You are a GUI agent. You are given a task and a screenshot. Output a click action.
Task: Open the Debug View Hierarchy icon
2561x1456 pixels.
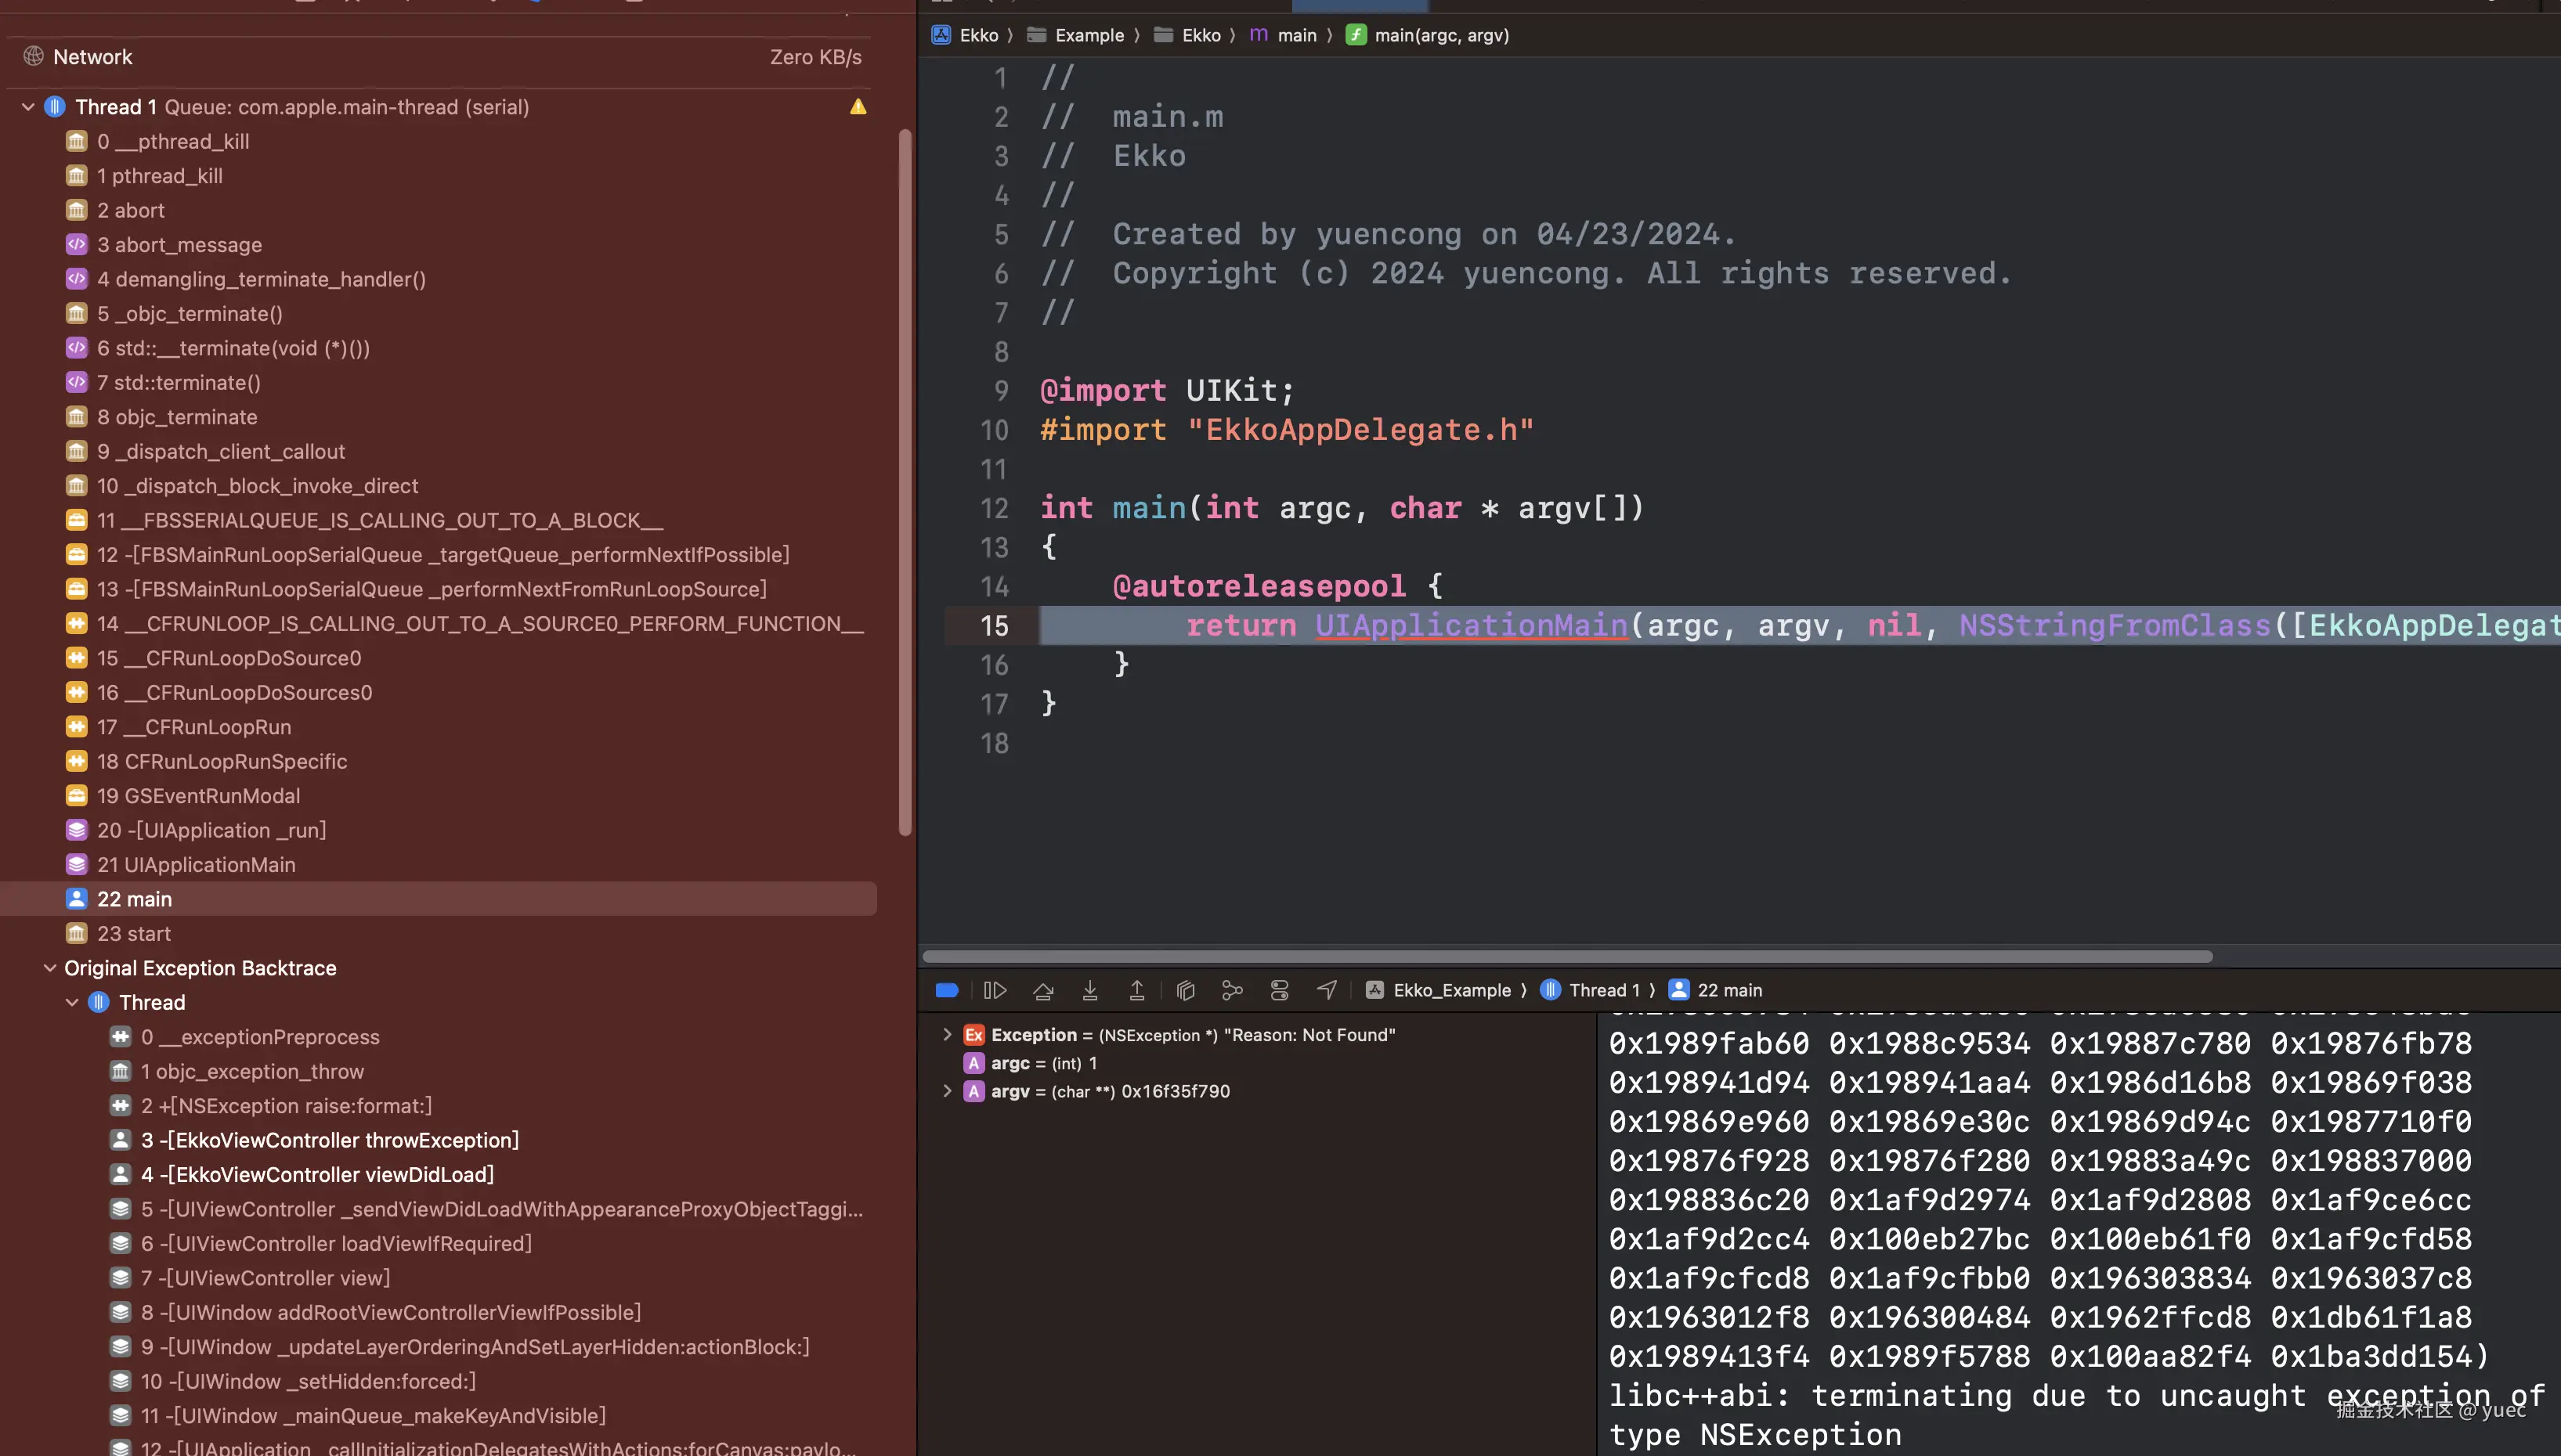click(x=1186, y=990)
